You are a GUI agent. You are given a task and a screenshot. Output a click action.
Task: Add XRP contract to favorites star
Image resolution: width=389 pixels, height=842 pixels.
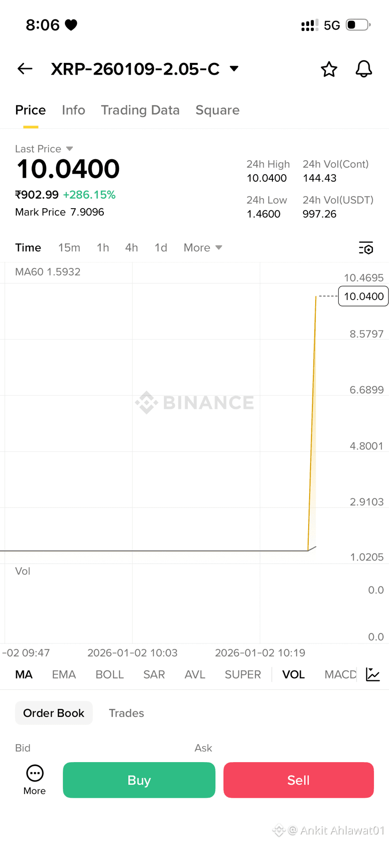pyautogui.click(x=329, y=69)
